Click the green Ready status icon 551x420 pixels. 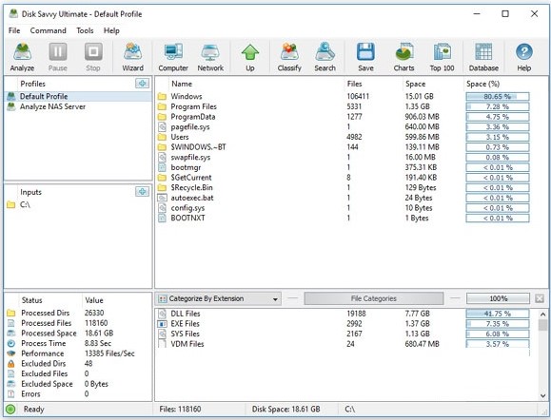point(10,409)
